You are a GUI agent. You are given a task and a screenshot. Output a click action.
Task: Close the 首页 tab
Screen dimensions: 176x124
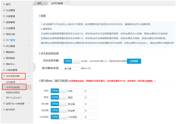tap(44, 3)
